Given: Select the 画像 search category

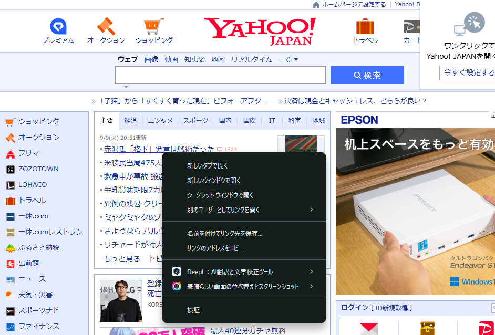Looking at the screenshot, I should coord(151,59).
